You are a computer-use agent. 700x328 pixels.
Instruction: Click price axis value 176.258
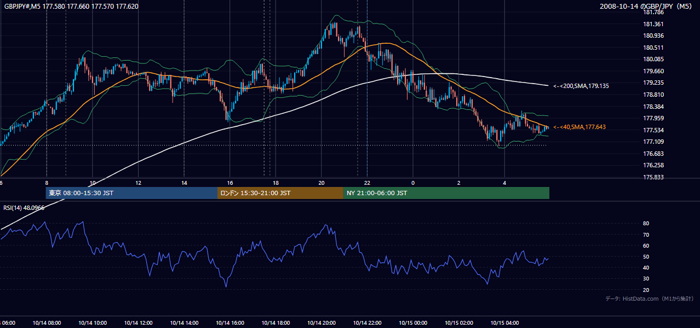coord(654,165)
